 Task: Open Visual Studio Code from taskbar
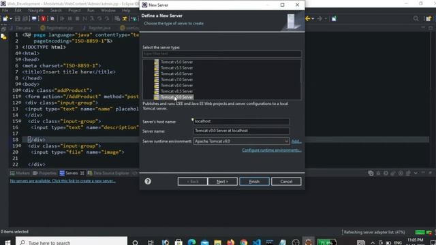point(257,242)
